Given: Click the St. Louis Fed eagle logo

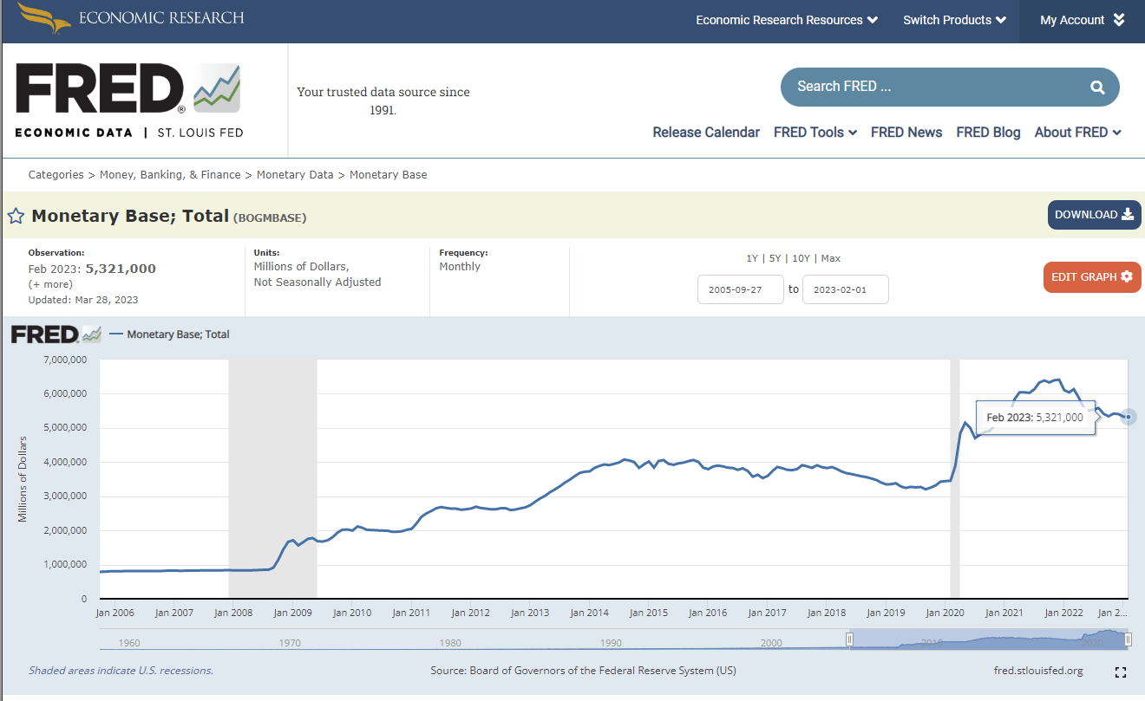Looking at the screenshot, I should pyautogui.click(x=44, y=17).
